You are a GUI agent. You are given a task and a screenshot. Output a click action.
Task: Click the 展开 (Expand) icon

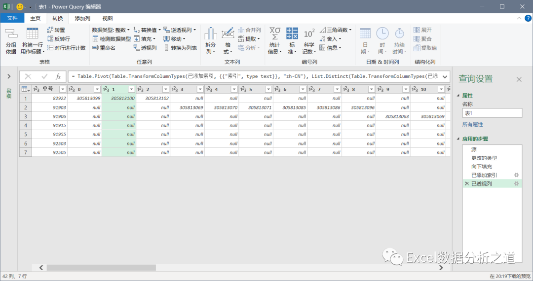click(417, 30)
